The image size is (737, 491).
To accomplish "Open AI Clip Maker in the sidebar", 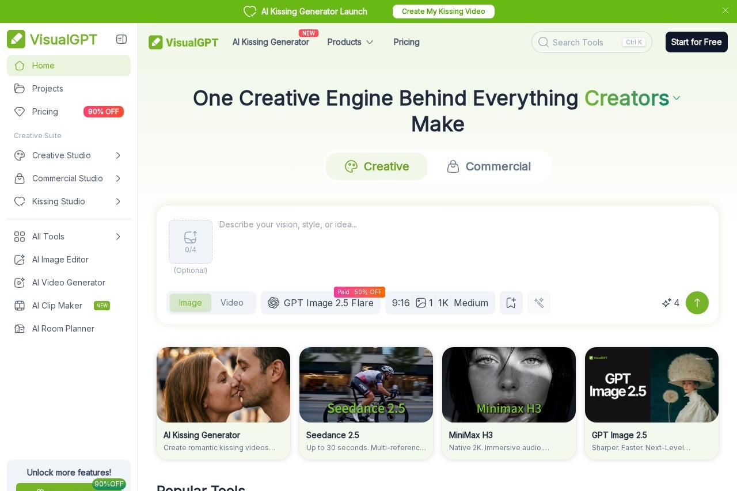I will [69, 306].
